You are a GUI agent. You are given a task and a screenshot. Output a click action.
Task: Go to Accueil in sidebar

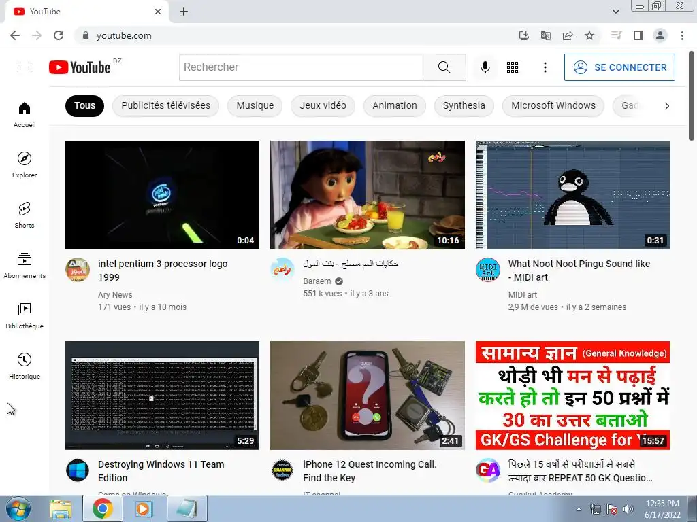25,115
